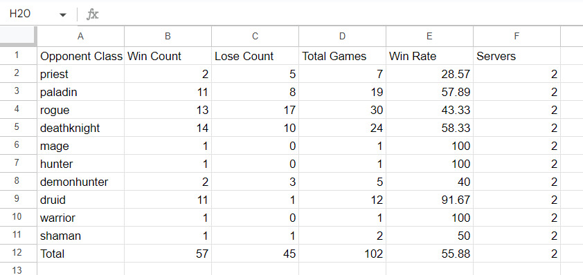Select the whole sheet with the corner box
The height and width of the screenshot is (275, 583).
point(19,36)
